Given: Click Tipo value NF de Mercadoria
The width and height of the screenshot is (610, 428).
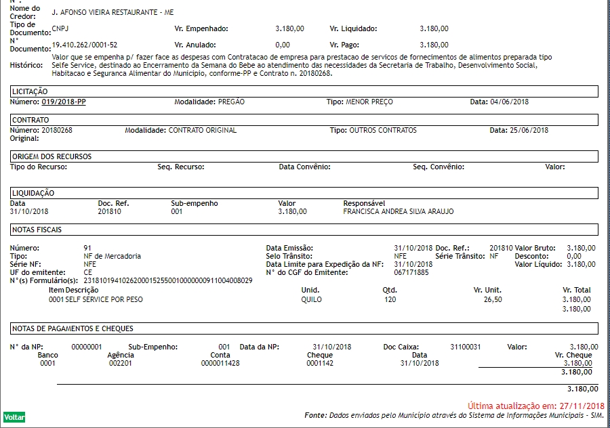Looking at the screenshot, I should (x=112, y=256).
